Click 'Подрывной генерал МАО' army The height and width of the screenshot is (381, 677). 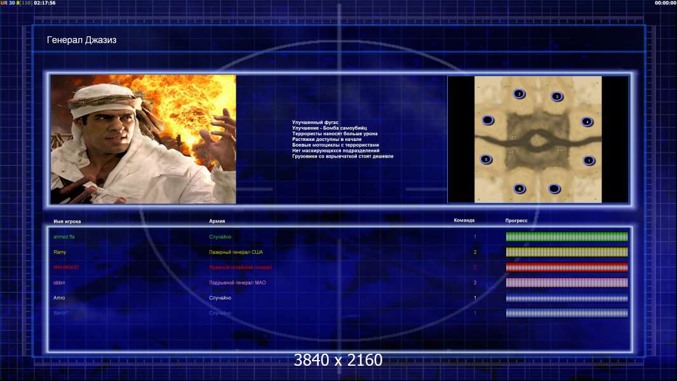[238, 283]
